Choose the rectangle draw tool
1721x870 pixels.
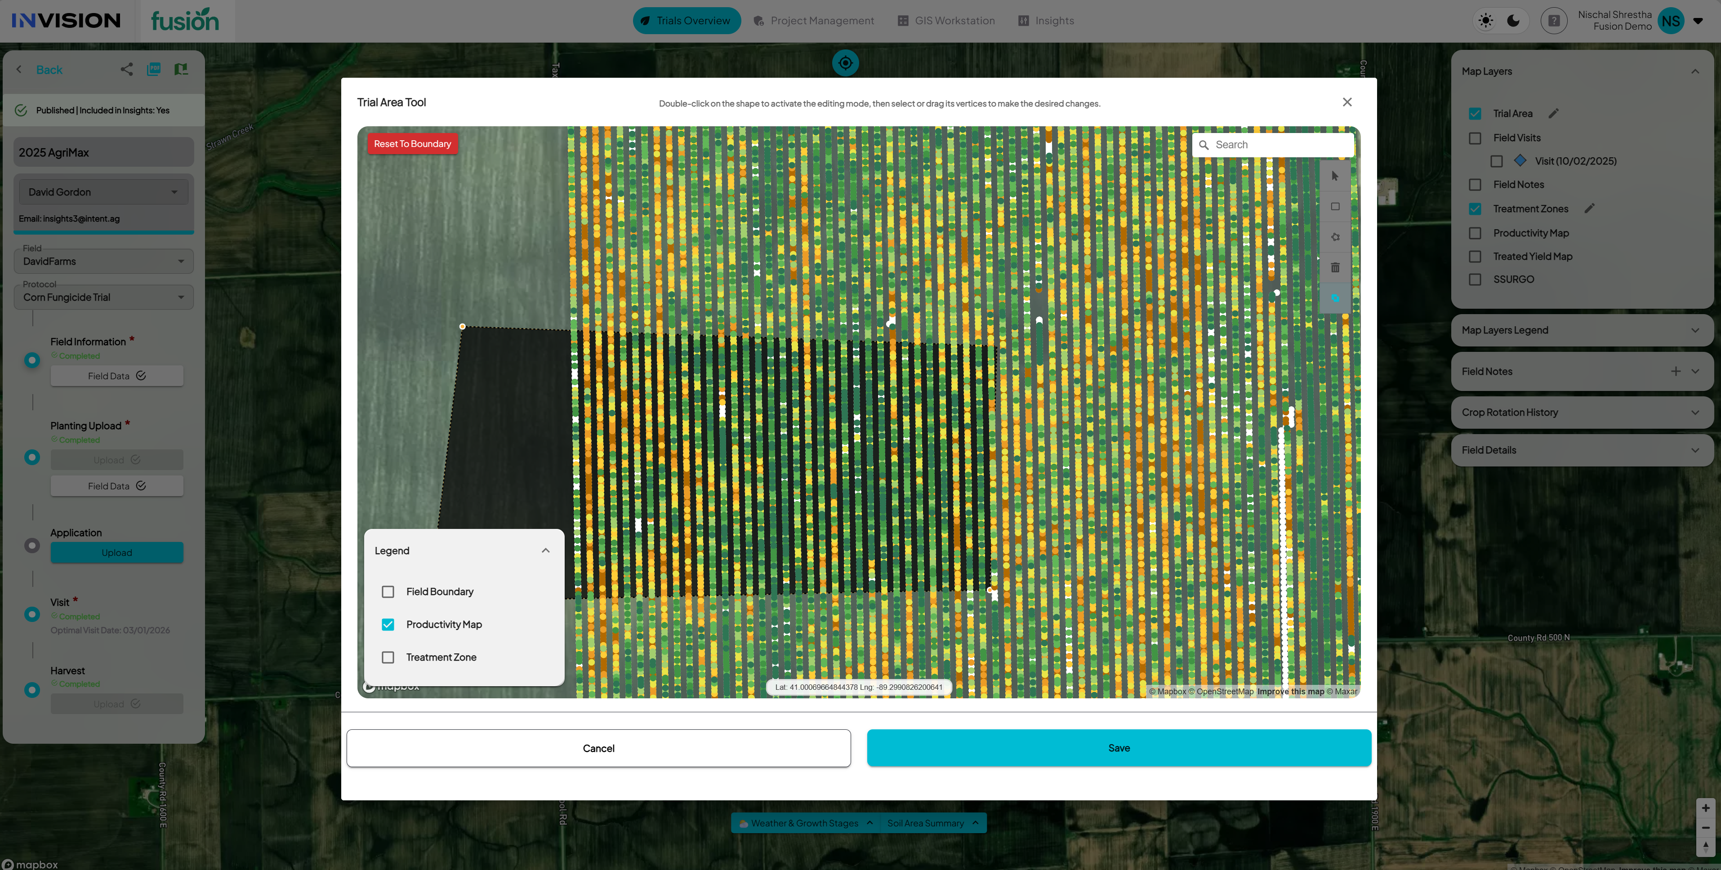click(1335, 206)
